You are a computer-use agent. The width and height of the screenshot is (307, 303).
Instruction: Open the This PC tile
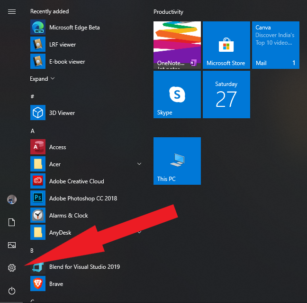click(x=177, y=161)
